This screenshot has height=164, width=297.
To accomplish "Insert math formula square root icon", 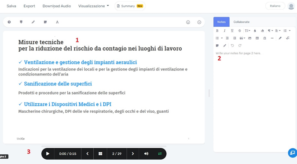I will point(287,38).
